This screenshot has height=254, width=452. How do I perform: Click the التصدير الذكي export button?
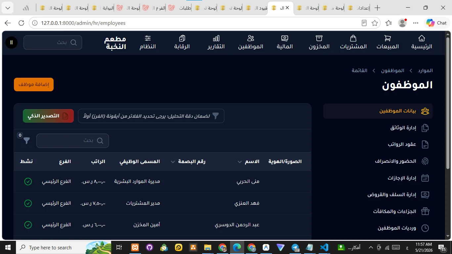[48, 116]
